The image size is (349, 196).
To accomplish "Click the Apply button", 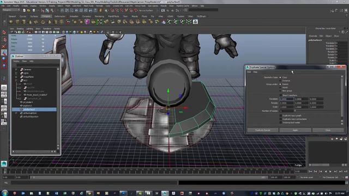I will [x=295, y=130].
